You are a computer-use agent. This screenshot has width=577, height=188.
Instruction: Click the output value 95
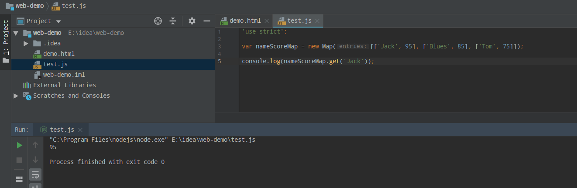(x=53, y=147)
